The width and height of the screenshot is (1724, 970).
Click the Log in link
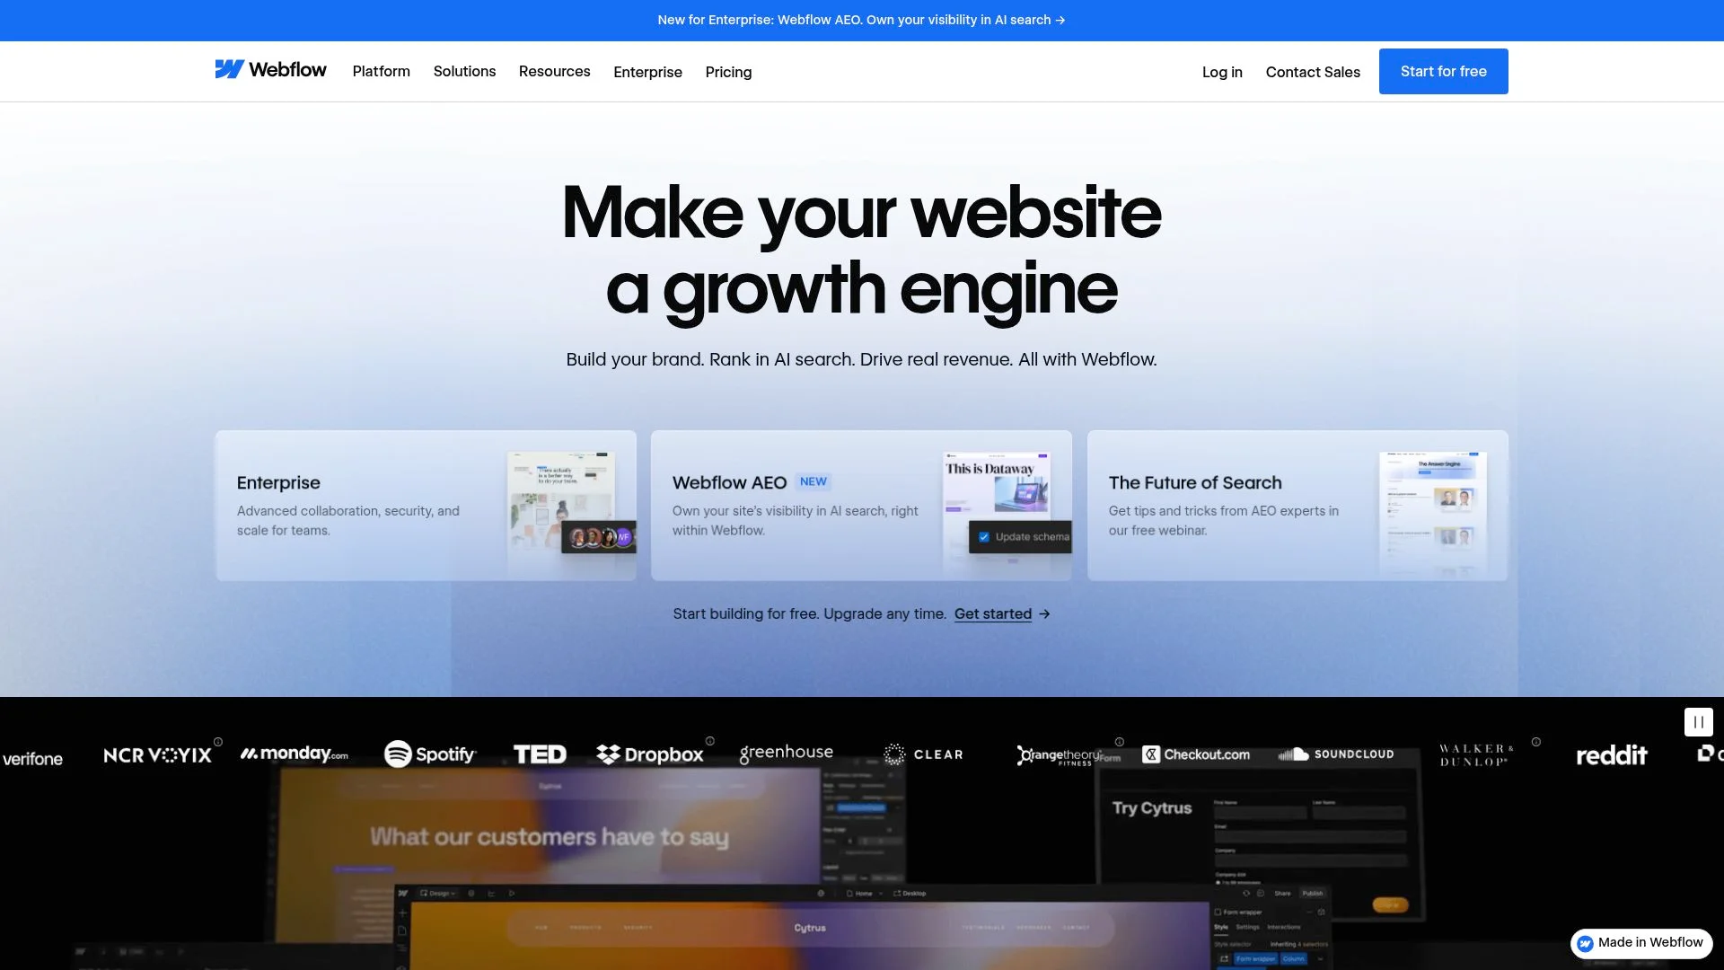(1222, 72)
